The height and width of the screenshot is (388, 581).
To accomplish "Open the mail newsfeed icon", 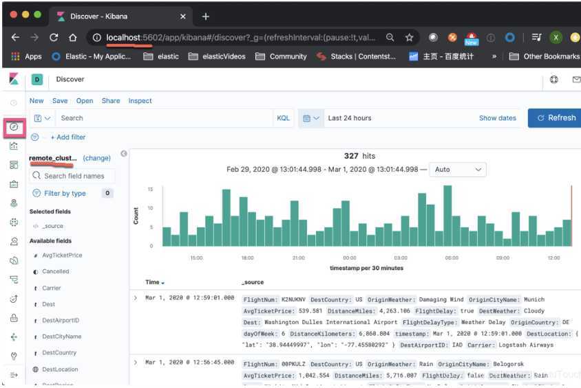I will click(576, 79).
